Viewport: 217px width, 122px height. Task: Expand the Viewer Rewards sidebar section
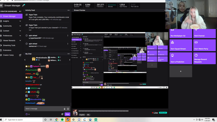tap(11, 41)
